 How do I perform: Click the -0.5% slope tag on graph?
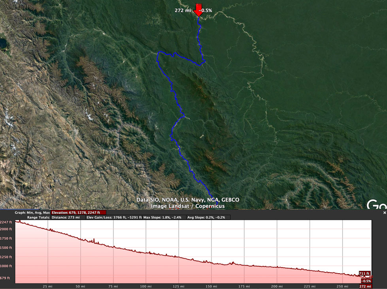tap(366, 281)
